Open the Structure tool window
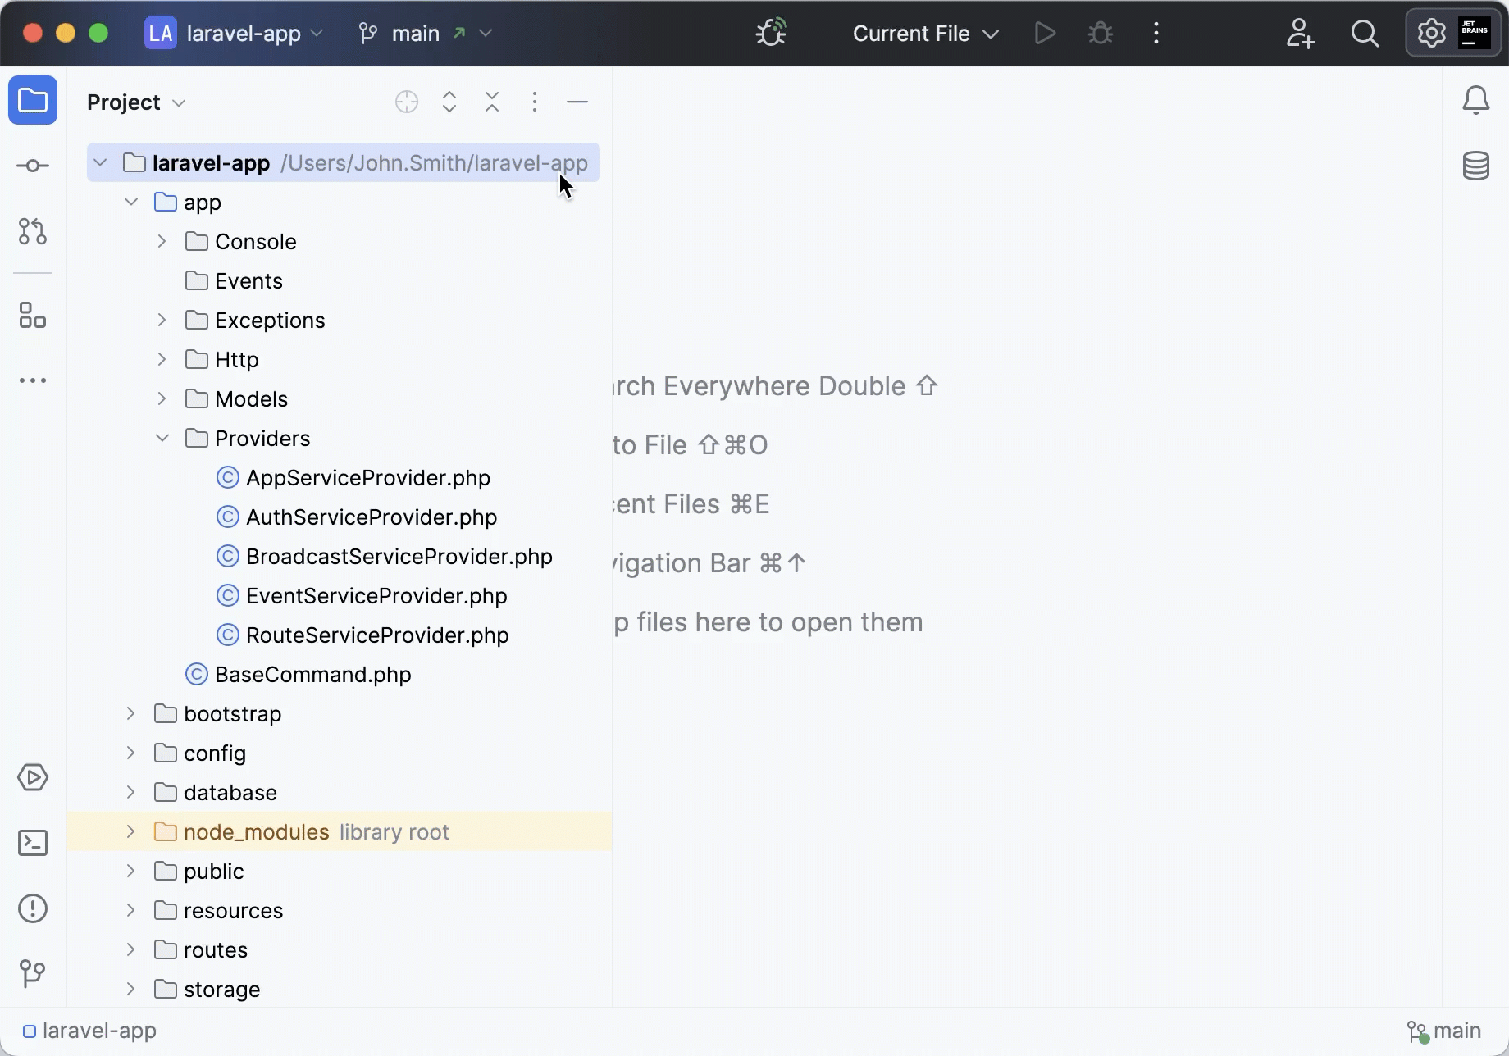 pyautogui.click(x=33, y=316)
